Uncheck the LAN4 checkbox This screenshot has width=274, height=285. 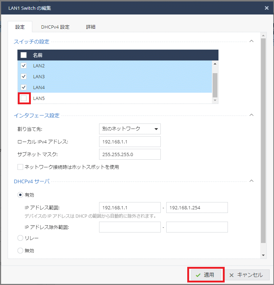tap(24, 87)
